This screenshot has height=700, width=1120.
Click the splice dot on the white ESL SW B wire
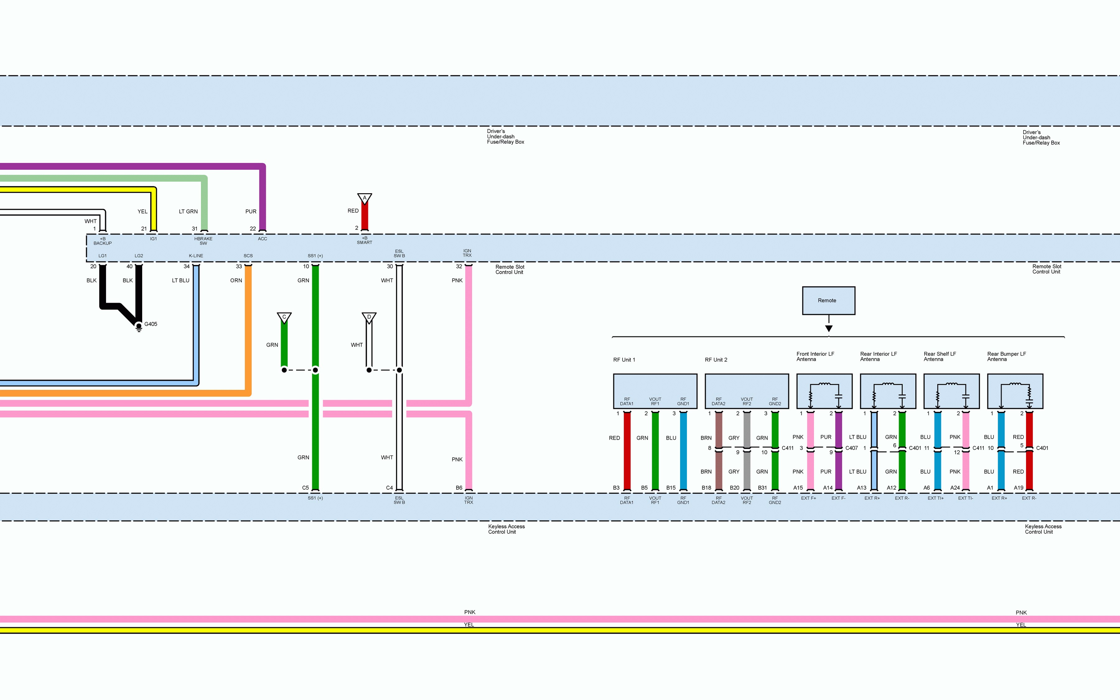[399, 370]
